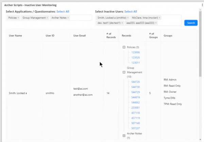Open Group Management record 544730

(136, 87)
